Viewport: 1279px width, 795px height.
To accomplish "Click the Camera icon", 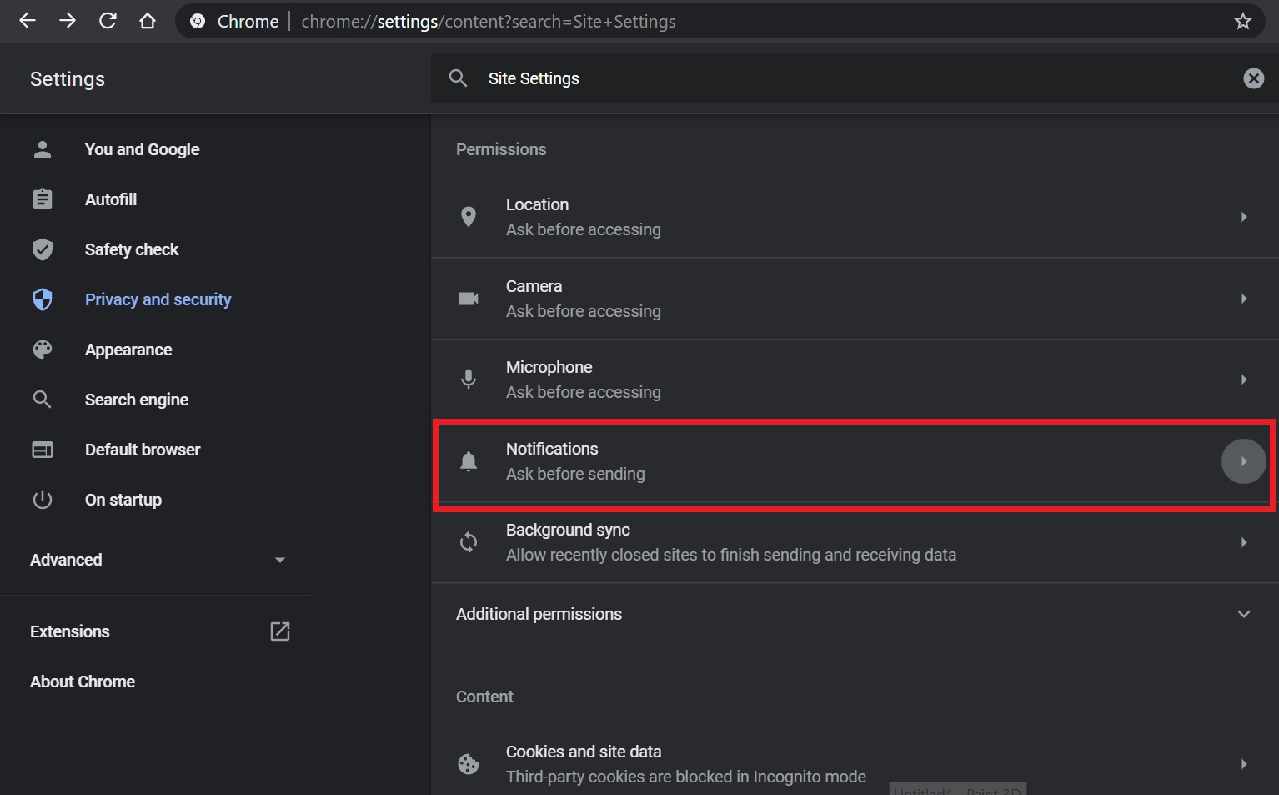I will (469, 298).
